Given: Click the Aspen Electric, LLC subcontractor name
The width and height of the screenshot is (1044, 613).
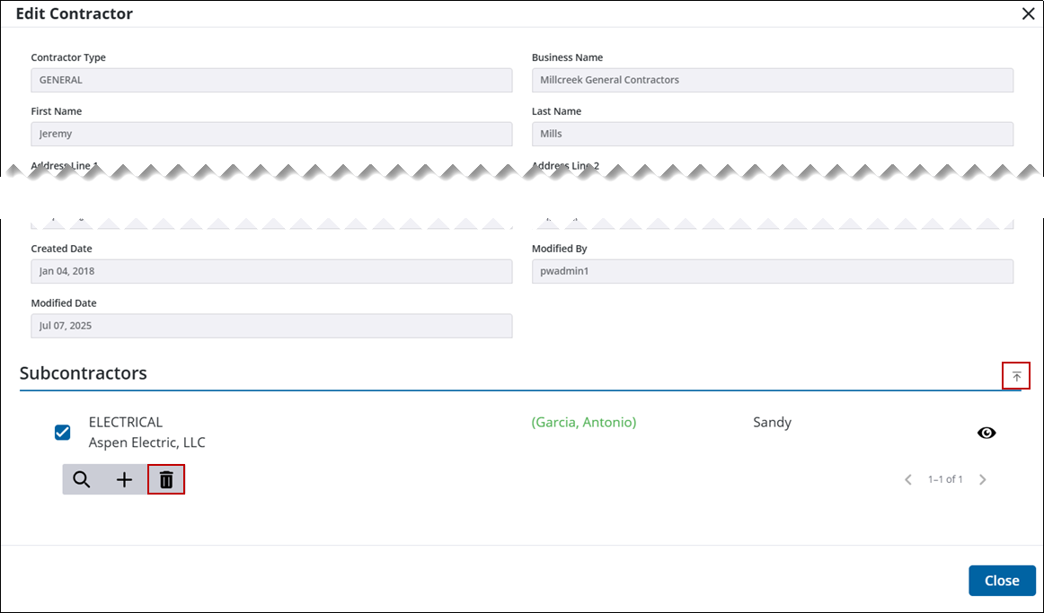Looking at the screenshot, I should [147, 442].
